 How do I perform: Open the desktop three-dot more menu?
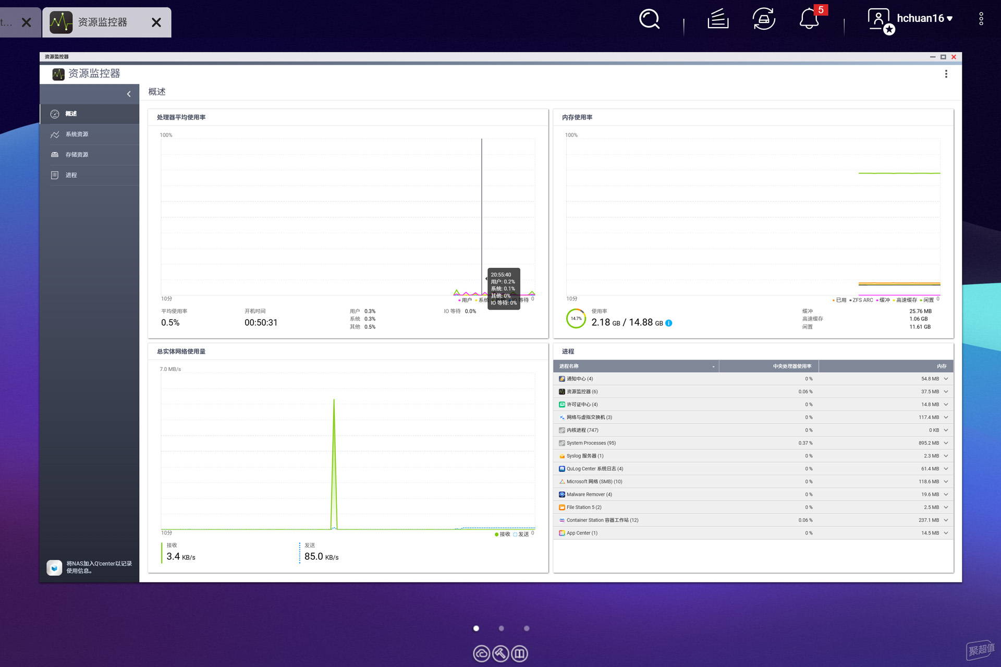pyautogui.click(x=981, y=19)
